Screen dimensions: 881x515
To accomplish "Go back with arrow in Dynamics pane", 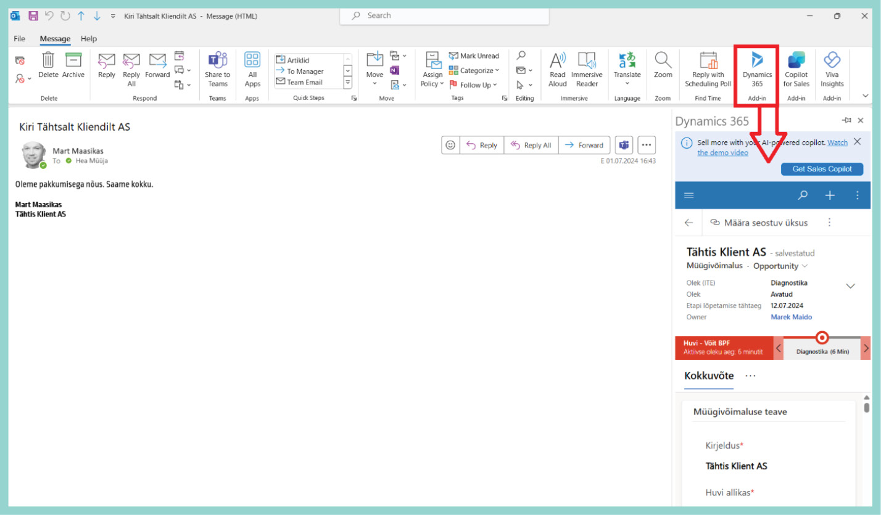I will (x=689, y=223).
